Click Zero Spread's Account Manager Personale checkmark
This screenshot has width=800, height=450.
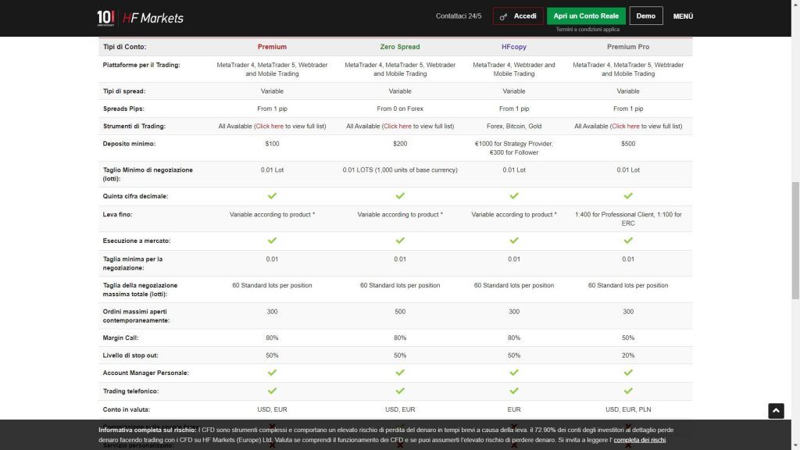tap(400, 373)
